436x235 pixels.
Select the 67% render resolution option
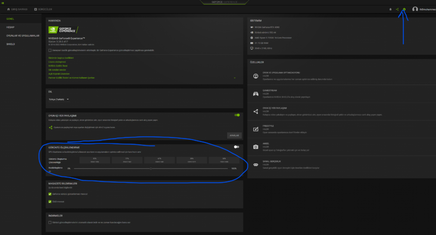click(159, 160)
